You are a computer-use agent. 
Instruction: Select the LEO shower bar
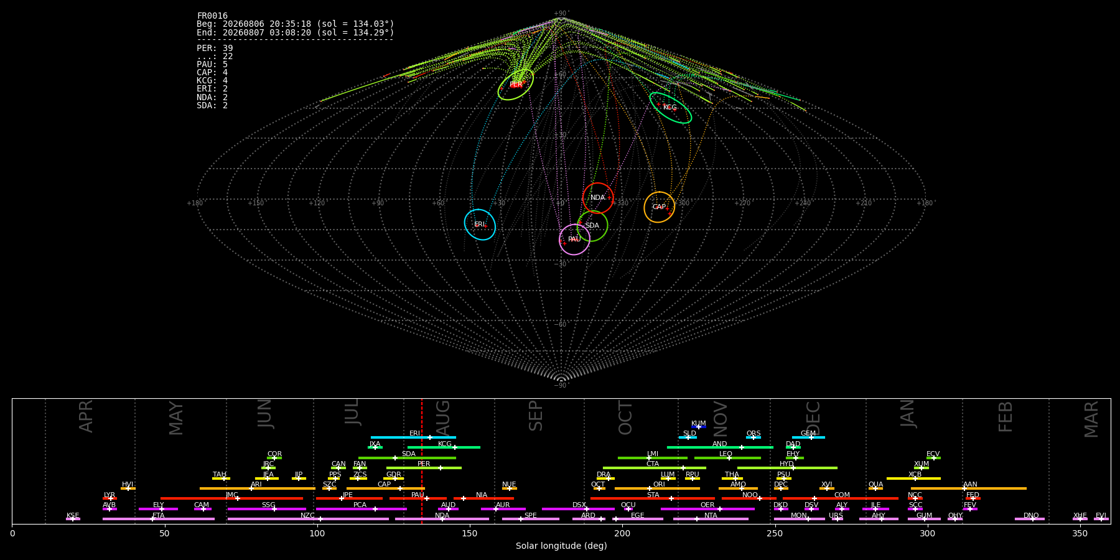(x=727, y=458)
